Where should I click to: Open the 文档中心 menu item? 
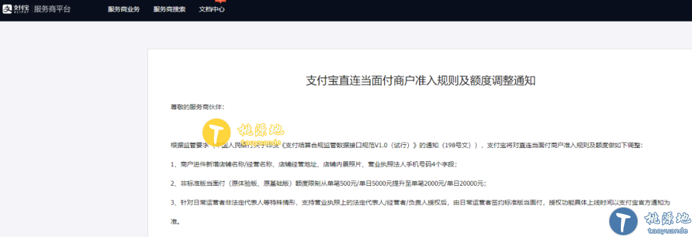pos(212,9)
